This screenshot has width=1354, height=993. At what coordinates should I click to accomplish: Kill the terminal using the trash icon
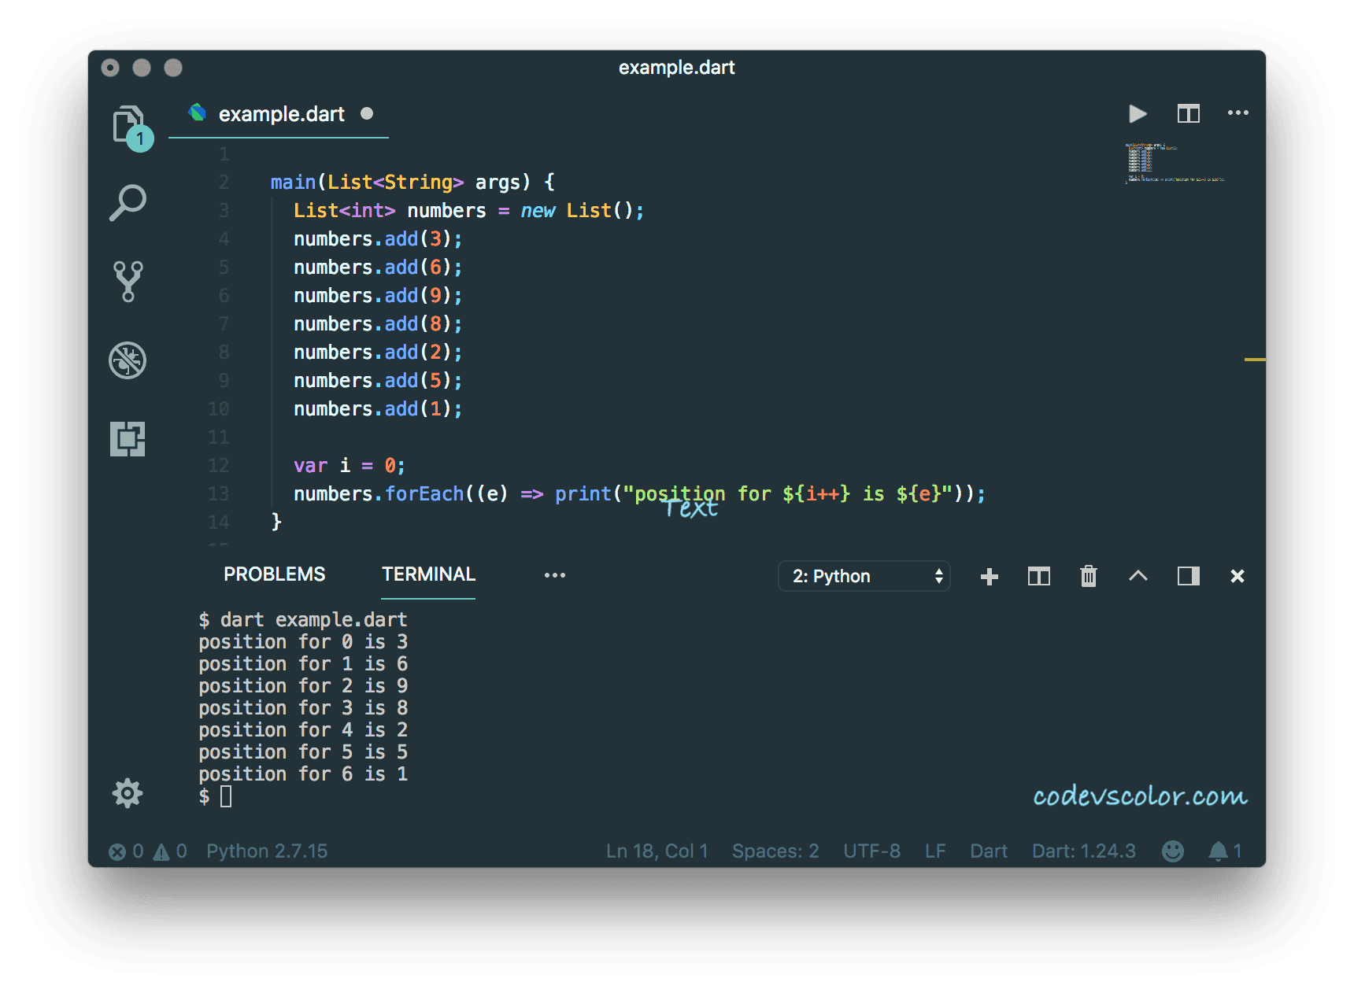tap(1089, 576)
